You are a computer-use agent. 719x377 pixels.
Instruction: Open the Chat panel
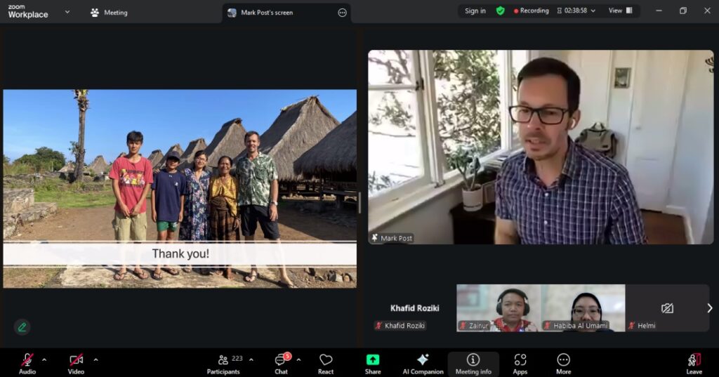point(281,363)
